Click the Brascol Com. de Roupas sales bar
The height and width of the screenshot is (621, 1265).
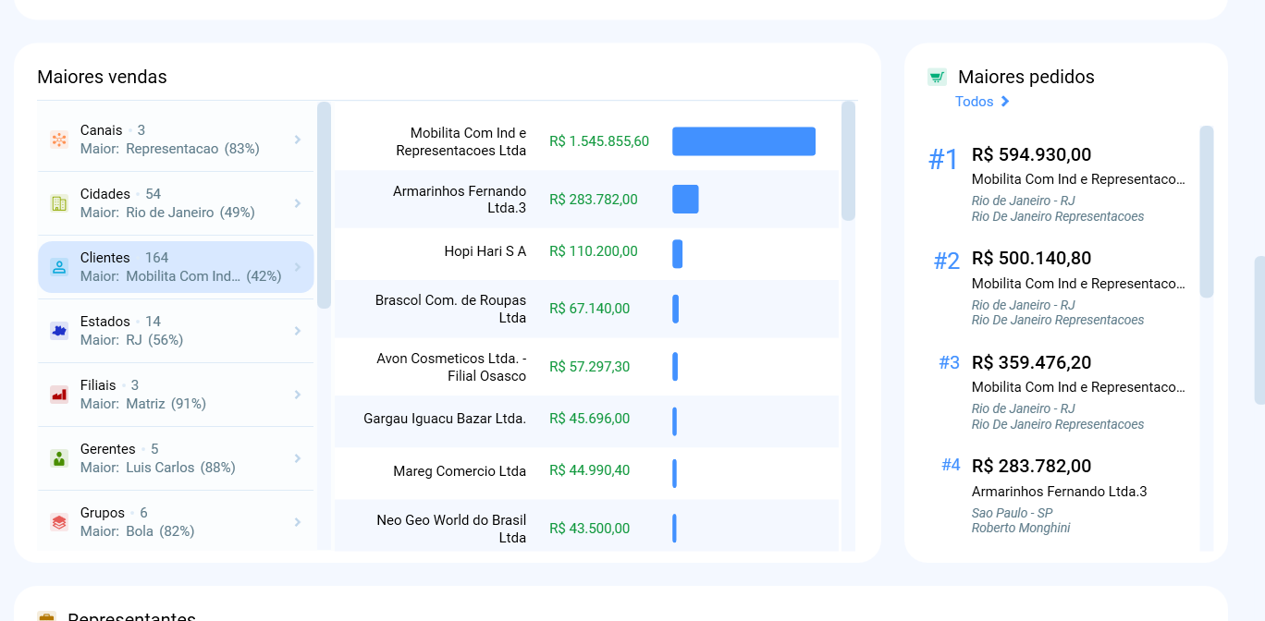click(x=676, y=309)
